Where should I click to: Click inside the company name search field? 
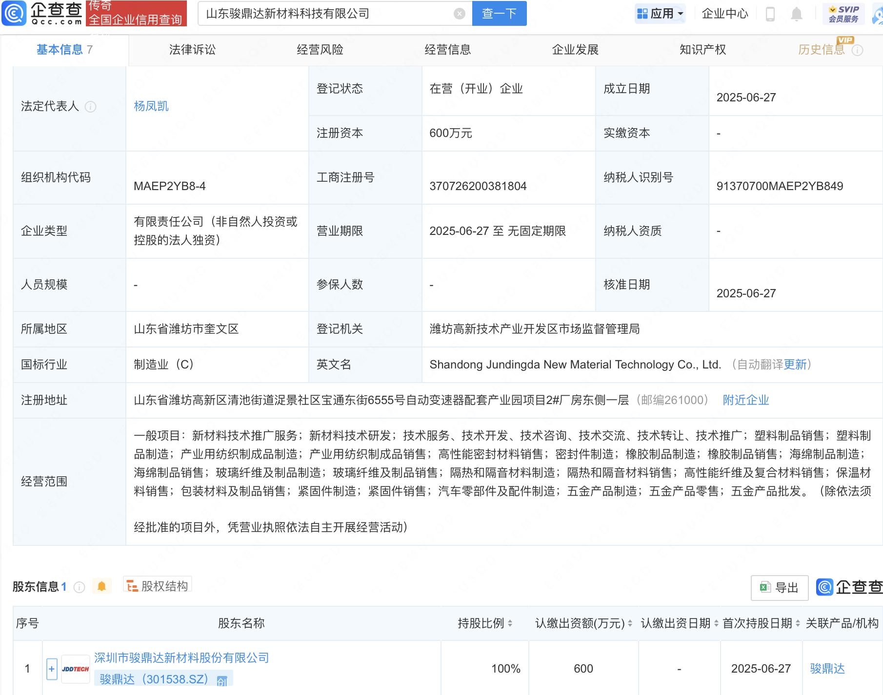317,13
